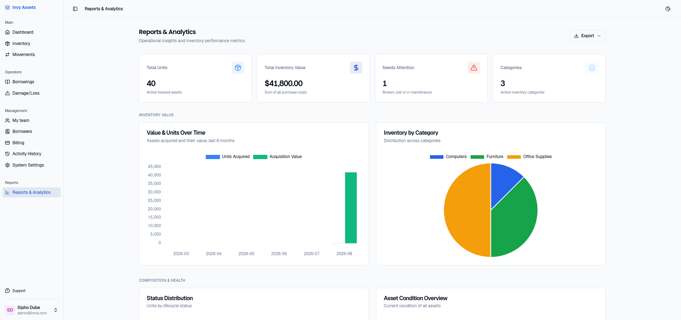This screenshot has height=320, width=681.
Task: Toggle Acquisition Value legend item
Action: 277,157
